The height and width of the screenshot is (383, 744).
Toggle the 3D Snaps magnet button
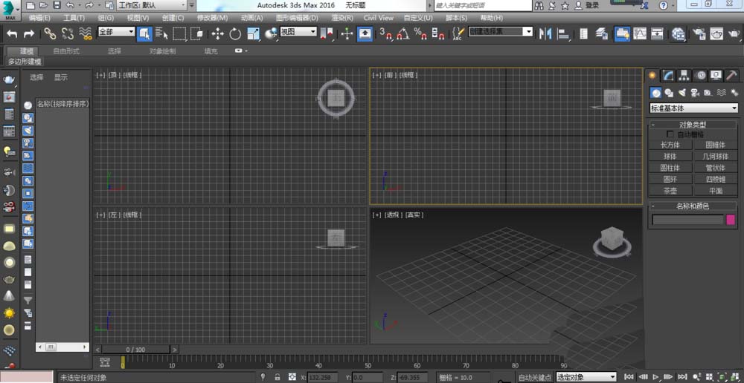[386, 33]
